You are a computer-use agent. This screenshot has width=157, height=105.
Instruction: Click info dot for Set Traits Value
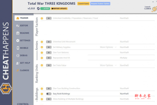(x=42, y=65)
